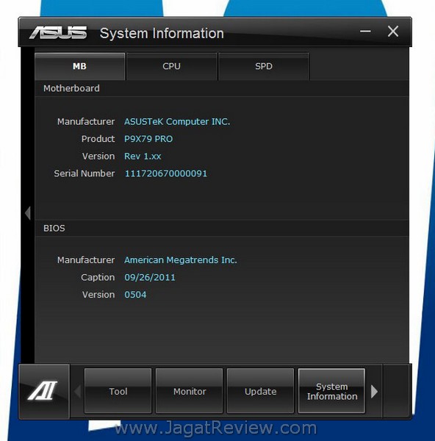Open the Update section
Viewport: 435px width, 441px height.
260,391
